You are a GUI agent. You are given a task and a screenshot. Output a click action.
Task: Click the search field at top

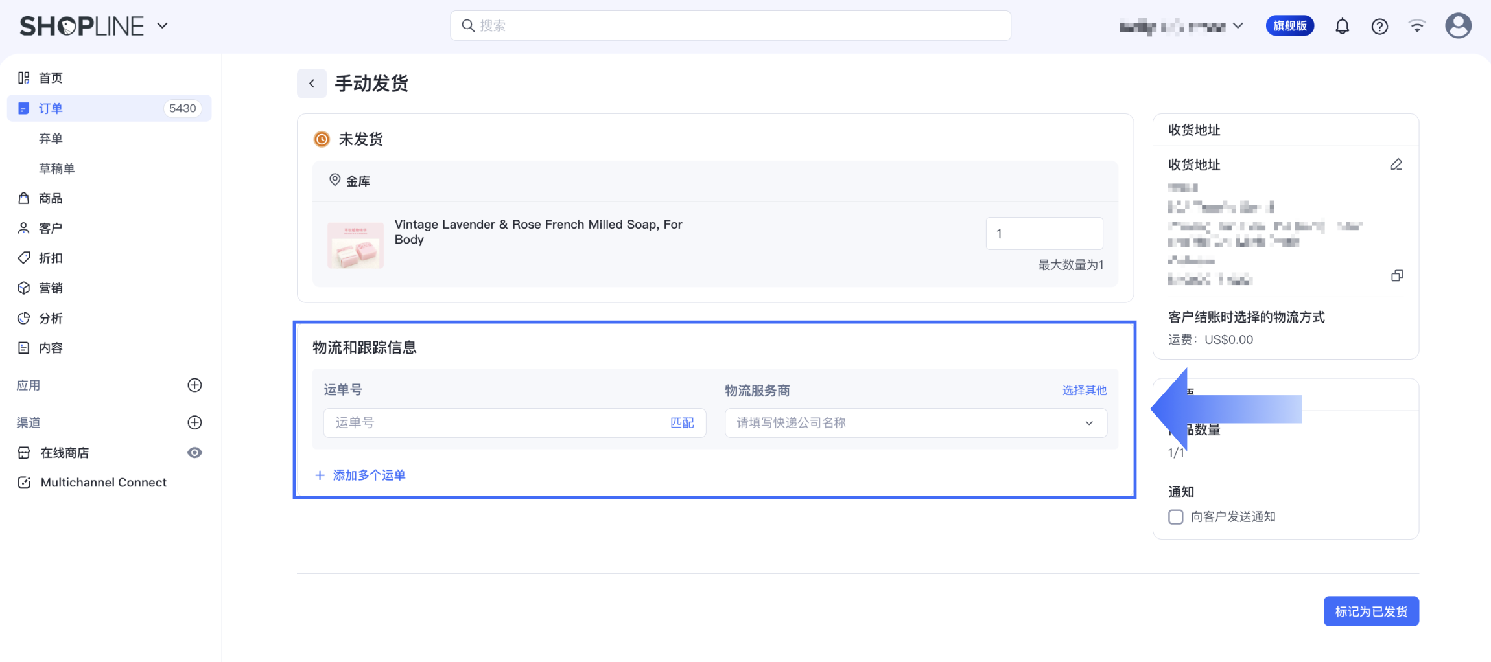point(731,26)
